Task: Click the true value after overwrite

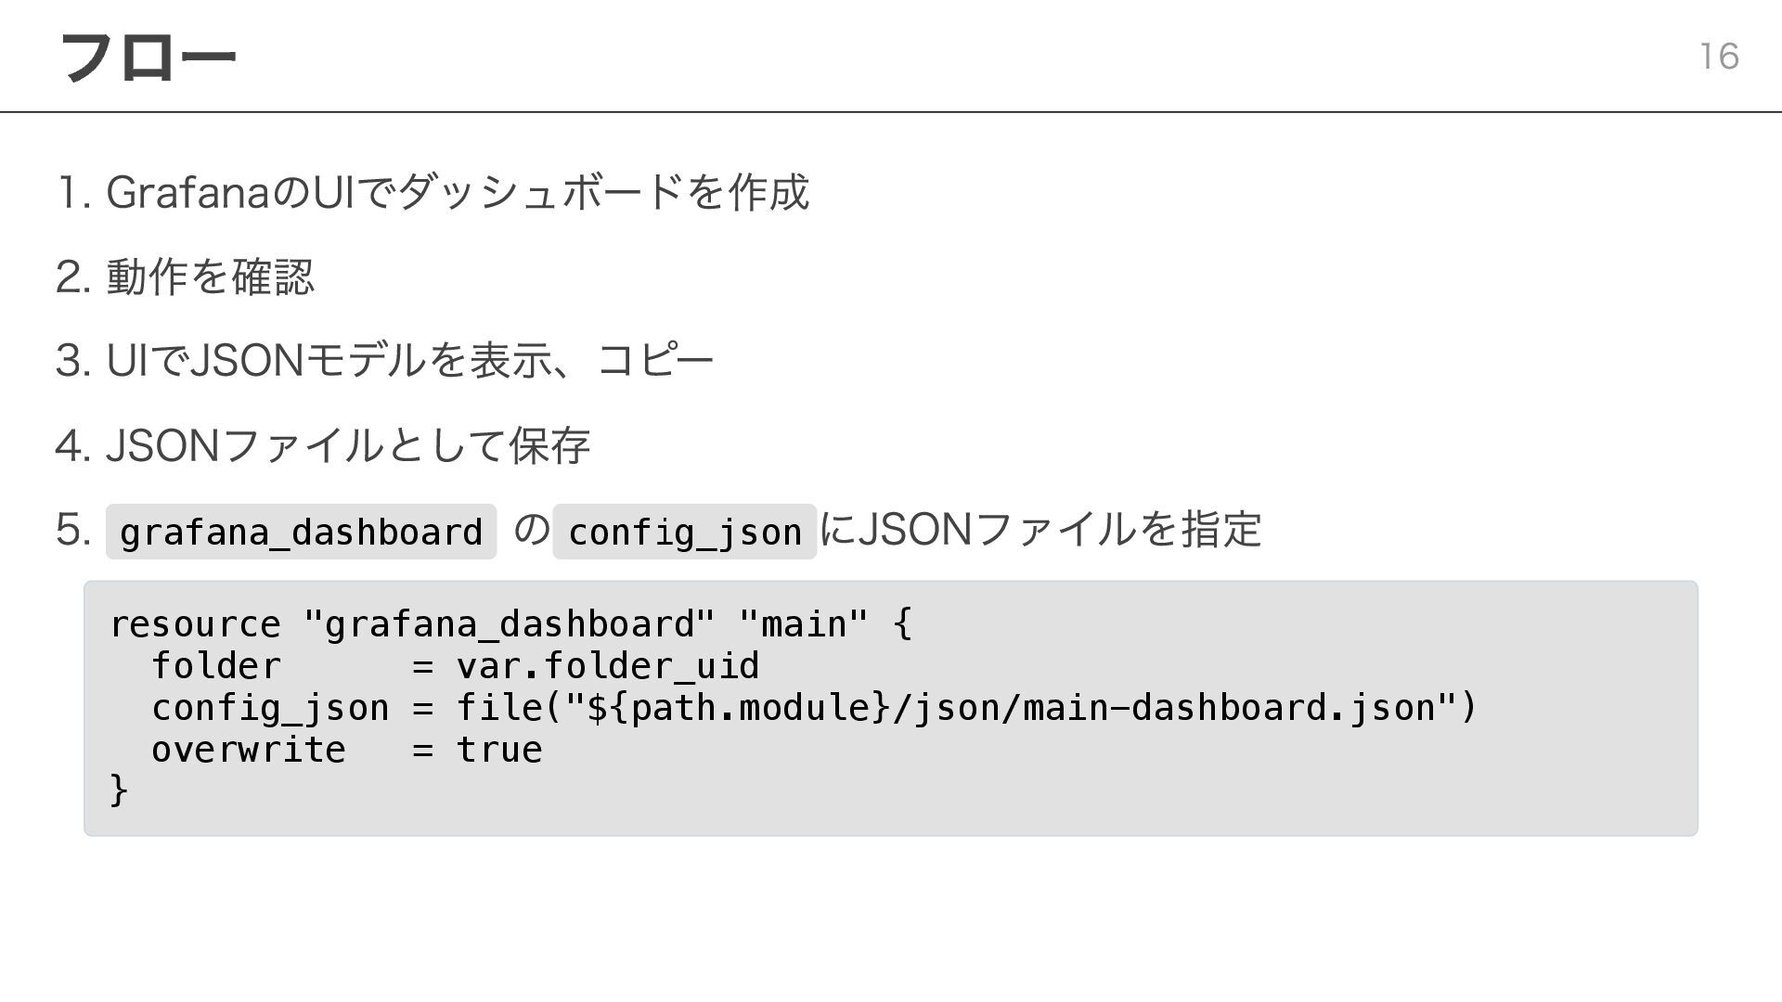Action: coord(499,750)
